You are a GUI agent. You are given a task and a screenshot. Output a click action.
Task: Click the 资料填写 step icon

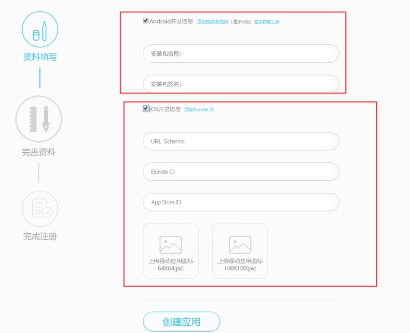tap(40, 29)
